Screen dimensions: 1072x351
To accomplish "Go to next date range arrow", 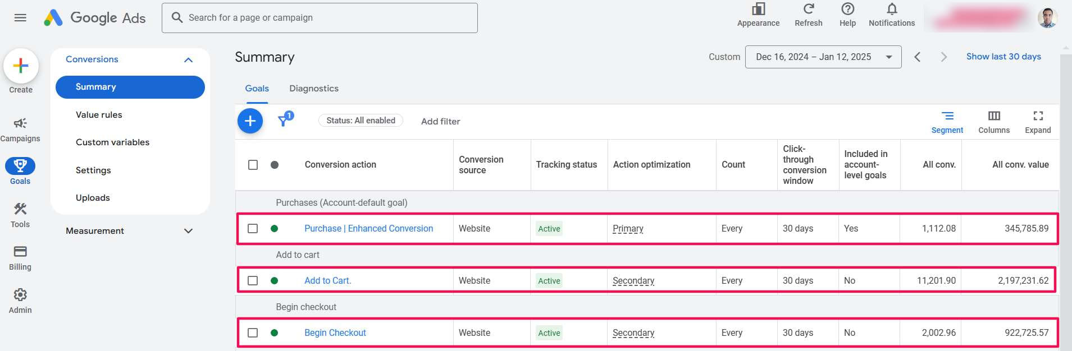I will click(x=943, y=57).
